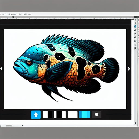Open the second blurred menu label in top toolbar
This screenshot has width=139, height=139.
pyautogui.click(x=20, y=14)
